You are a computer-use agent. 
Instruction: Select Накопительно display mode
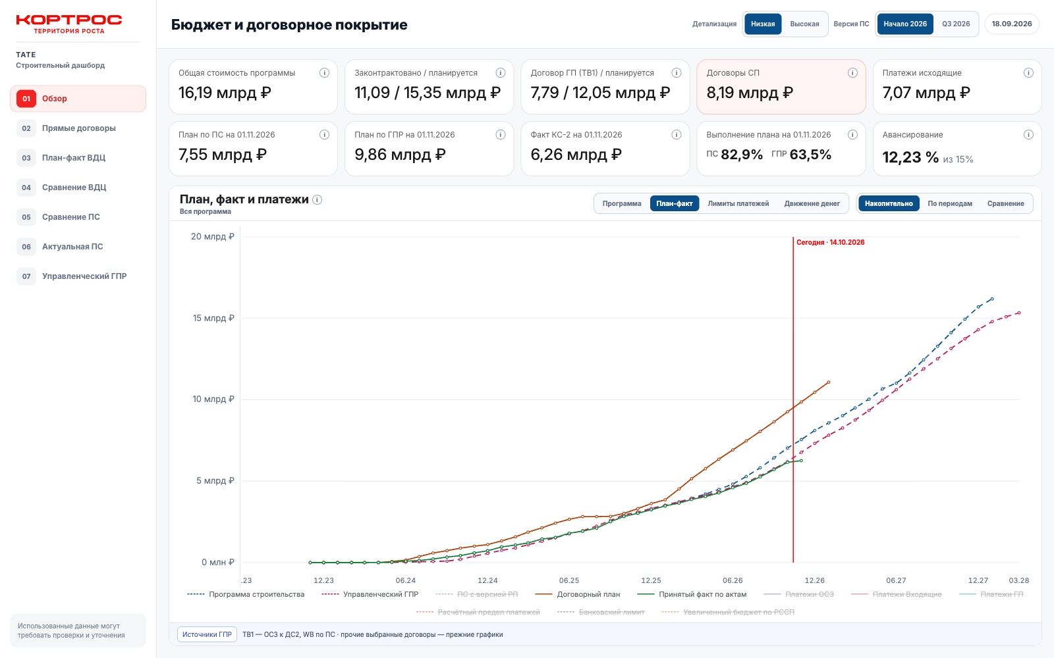889,204
